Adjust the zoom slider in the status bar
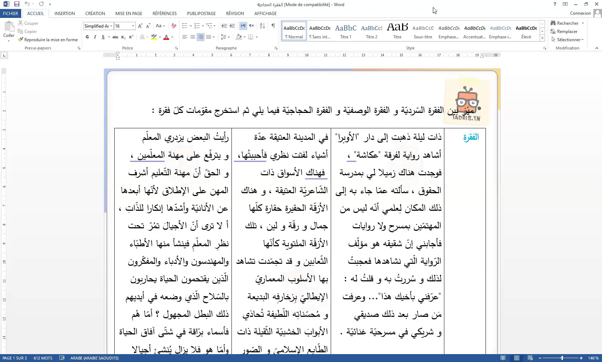Screen dimensions: 602x362 tap(562, 358)
